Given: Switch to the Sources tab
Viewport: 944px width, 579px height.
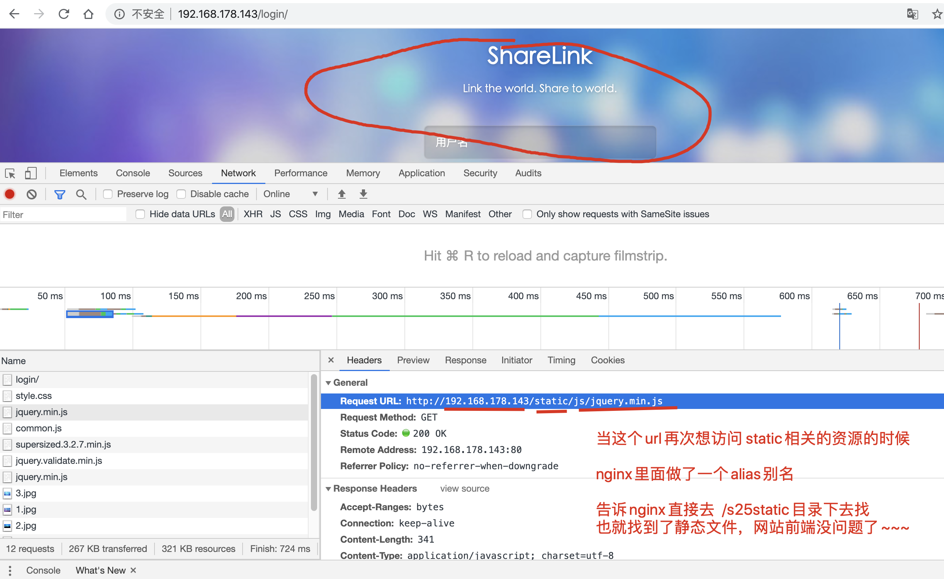Looking at the screenshot, I should (x=185, y=173).
